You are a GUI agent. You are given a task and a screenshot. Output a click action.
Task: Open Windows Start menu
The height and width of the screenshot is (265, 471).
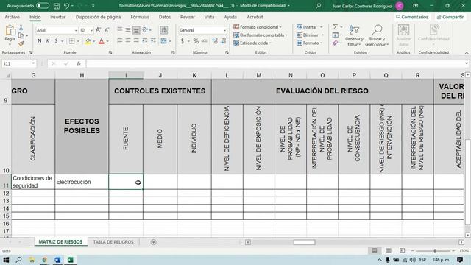pyautogui.click(x=6, y=260)
